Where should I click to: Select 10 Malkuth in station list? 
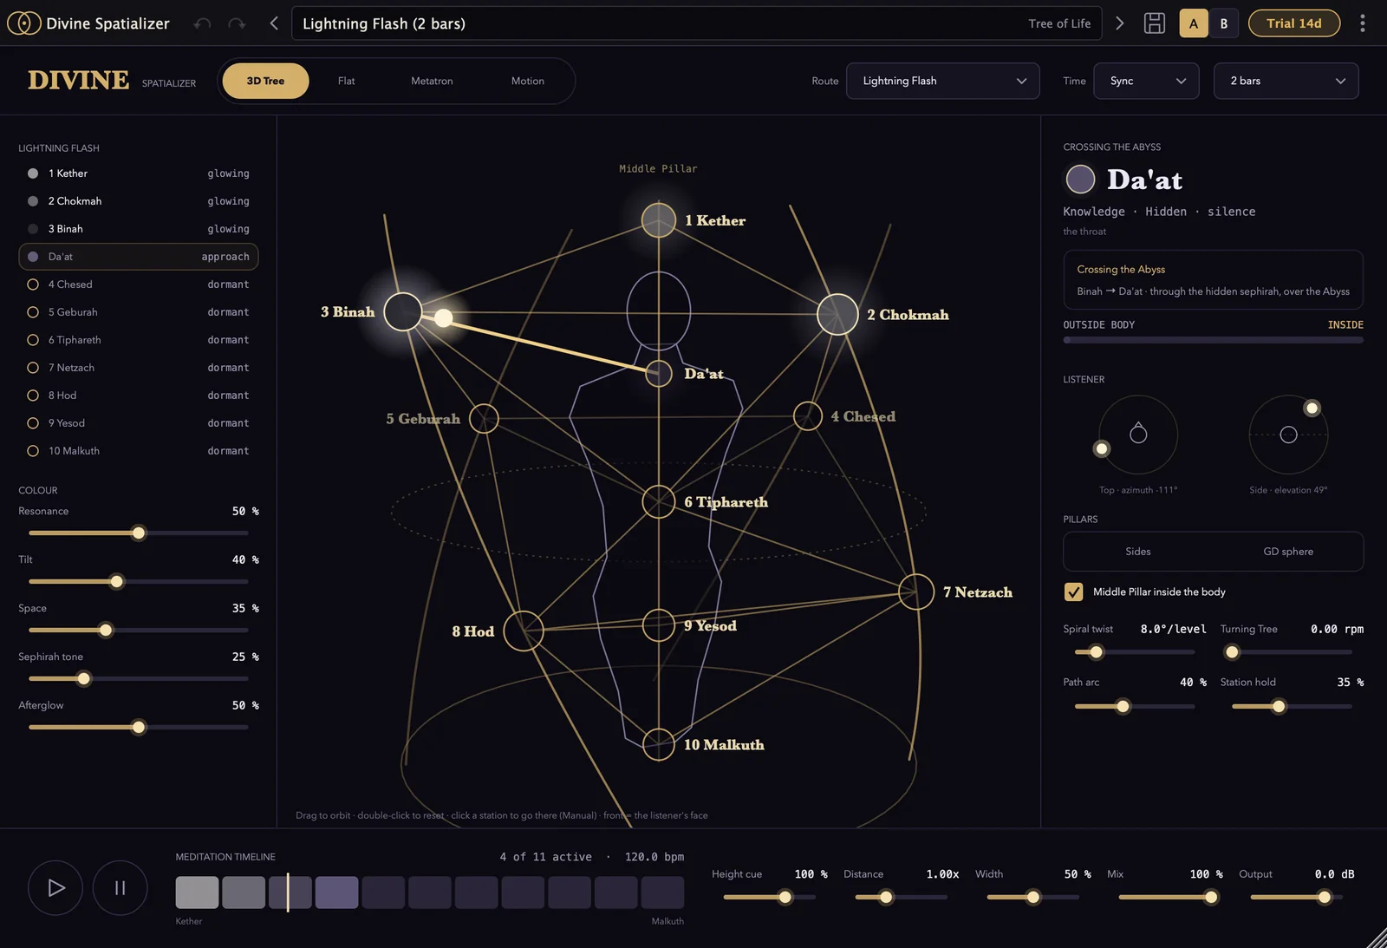[139, 451]
